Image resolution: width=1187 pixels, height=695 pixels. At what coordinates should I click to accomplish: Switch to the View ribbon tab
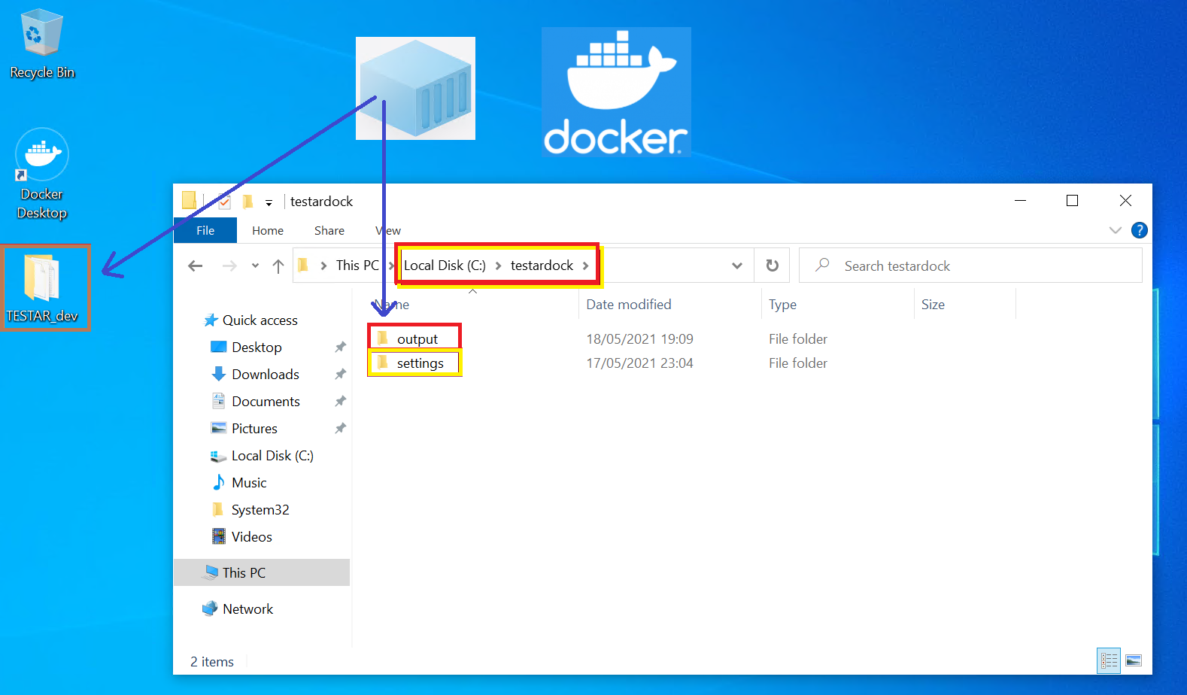388,230
